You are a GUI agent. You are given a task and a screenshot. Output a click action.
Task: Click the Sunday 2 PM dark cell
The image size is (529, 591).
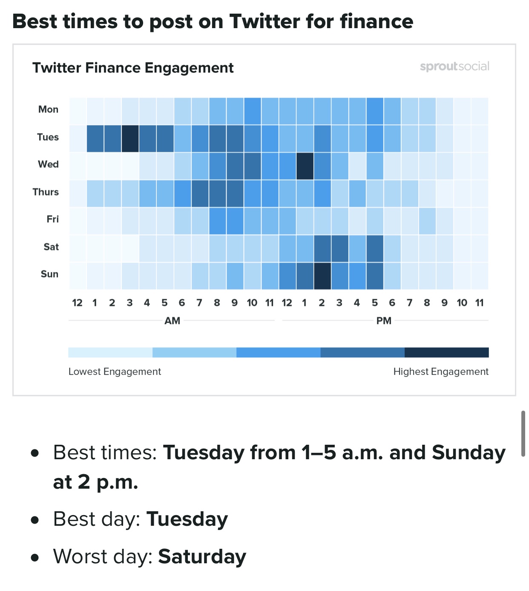tap(322, 276)
